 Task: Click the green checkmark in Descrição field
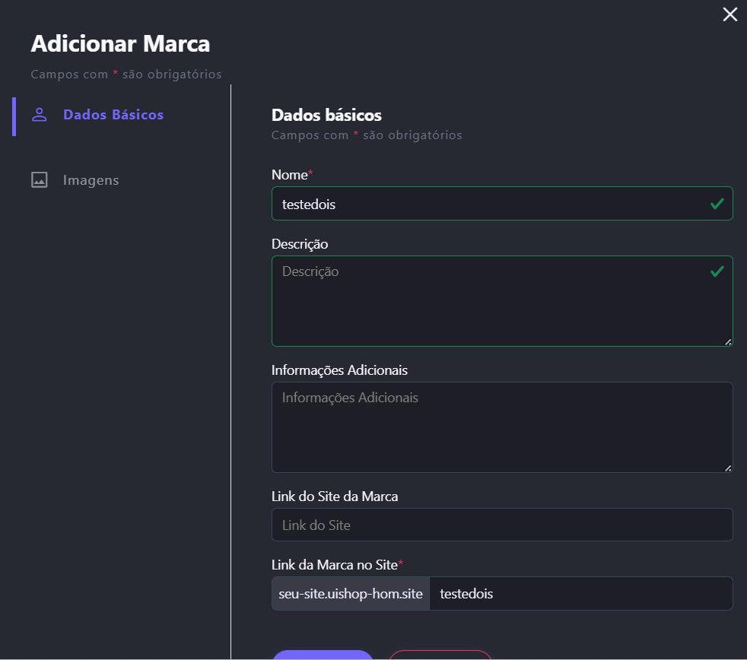point(717,271)
